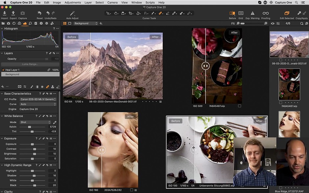
Task: Click the Import icon in toolbar
Action: tap(5, 13)
